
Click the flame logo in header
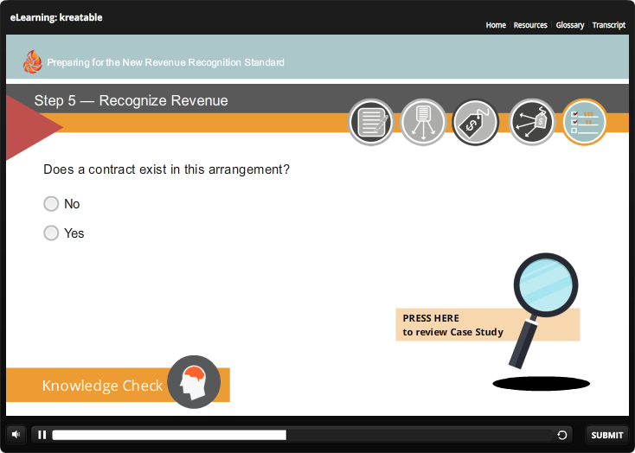point(32,61)
